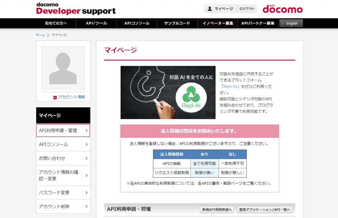
Task: Click the 制限が厳しい table cell
Action: point(233,173)
